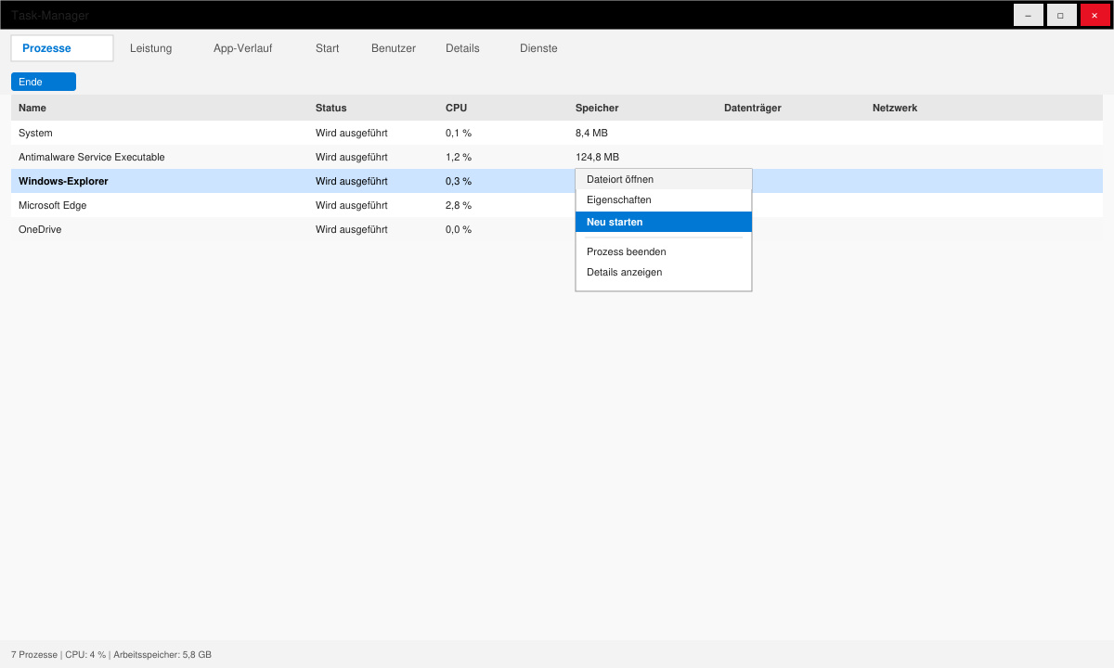
Task: Select Antimalware Service Executable process
Action: (557, 157)
